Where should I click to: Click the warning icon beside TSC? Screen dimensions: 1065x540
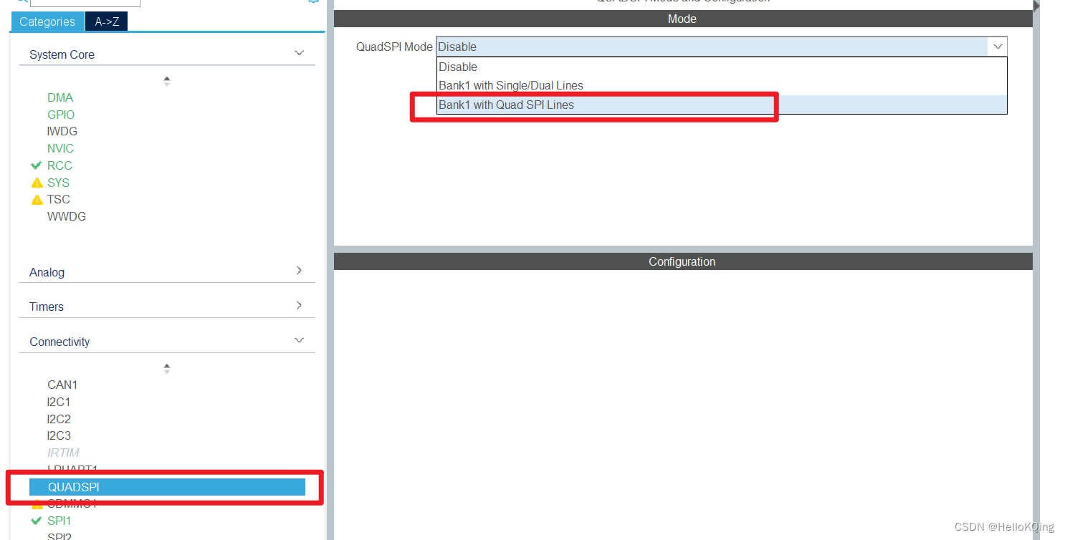(x=37, y=200)
